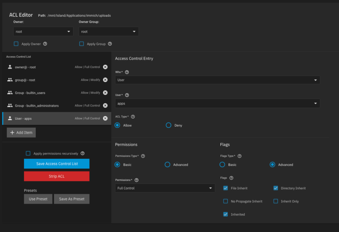View help for Permissions Type

(143, 156)
